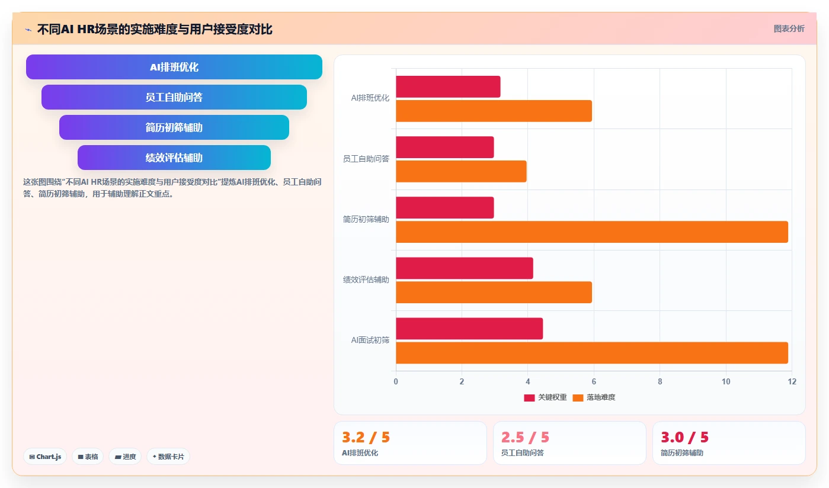Viewport: 829px width, 488px height.
Task: Click the orange bar for 简历初筛辅助
Action: click(592, 232)
